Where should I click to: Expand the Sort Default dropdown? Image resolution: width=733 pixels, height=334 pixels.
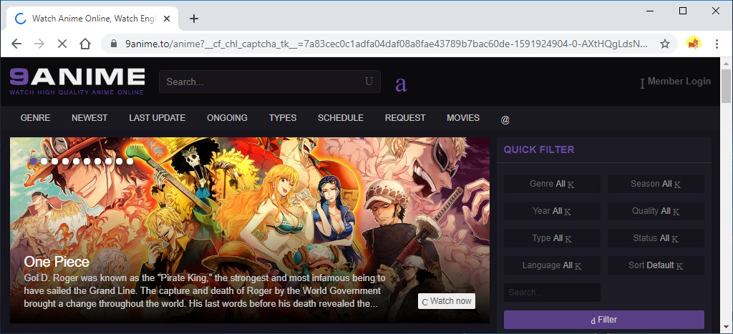point(656,265)
